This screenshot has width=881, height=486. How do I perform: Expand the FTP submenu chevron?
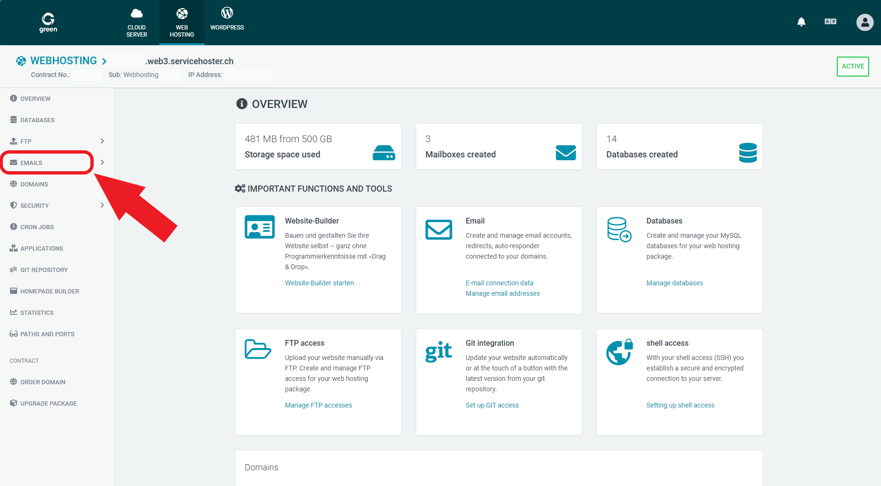point(102,141)
